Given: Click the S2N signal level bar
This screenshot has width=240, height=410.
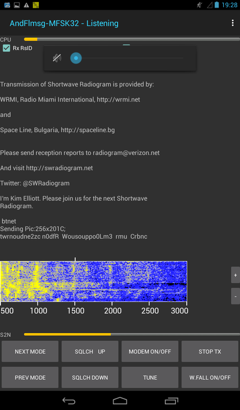Looking at the screenshot, I should tap(132, 335).
